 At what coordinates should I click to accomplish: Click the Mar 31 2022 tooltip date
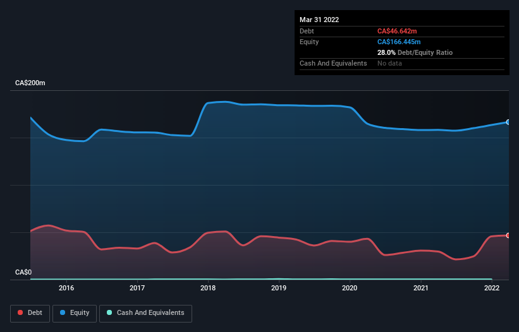(319, 20)
